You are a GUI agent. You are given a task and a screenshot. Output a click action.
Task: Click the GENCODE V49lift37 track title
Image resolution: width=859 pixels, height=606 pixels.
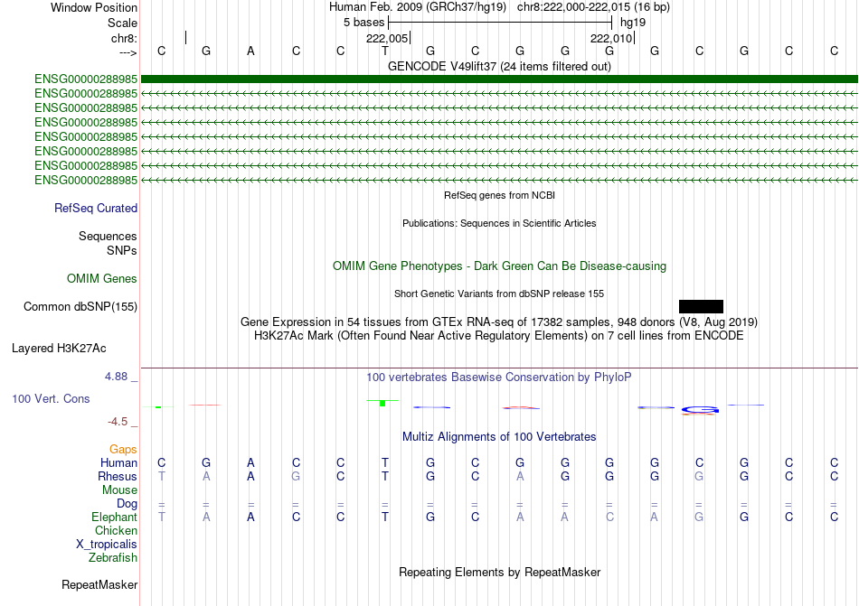499,66
